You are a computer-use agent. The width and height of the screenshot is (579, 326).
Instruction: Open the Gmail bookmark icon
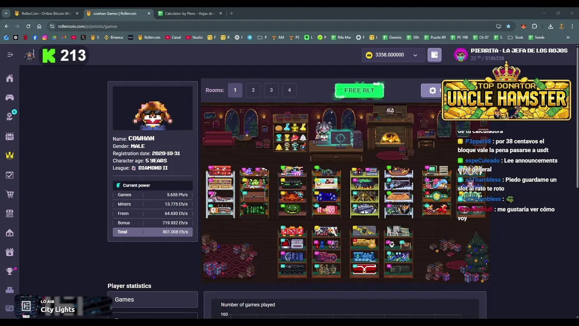[64, 38]
